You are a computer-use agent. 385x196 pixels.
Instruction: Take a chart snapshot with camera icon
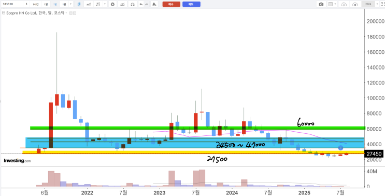[321, 4]
